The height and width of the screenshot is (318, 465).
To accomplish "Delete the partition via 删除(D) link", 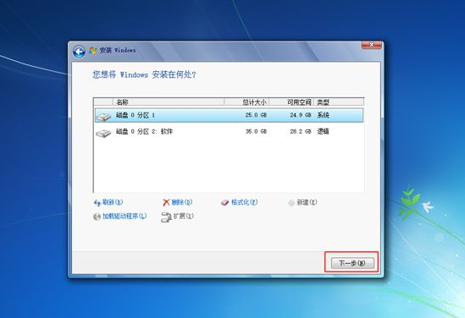I will click(x=182, y=202).
